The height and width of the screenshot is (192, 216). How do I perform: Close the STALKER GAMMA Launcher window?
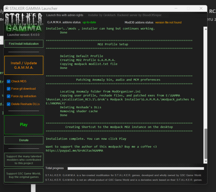click(201, 8)
